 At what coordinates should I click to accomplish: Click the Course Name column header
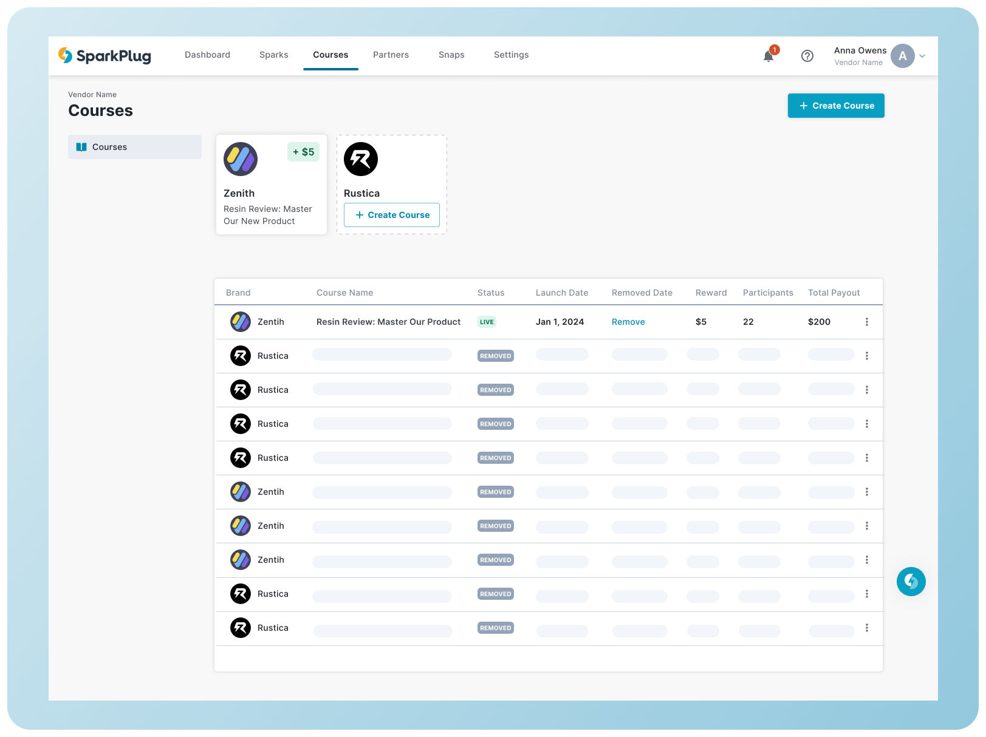click(345, 293)
